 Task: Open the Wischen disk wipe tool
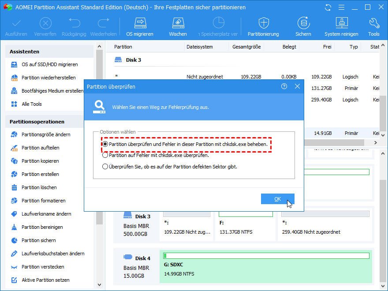(178, 26)
